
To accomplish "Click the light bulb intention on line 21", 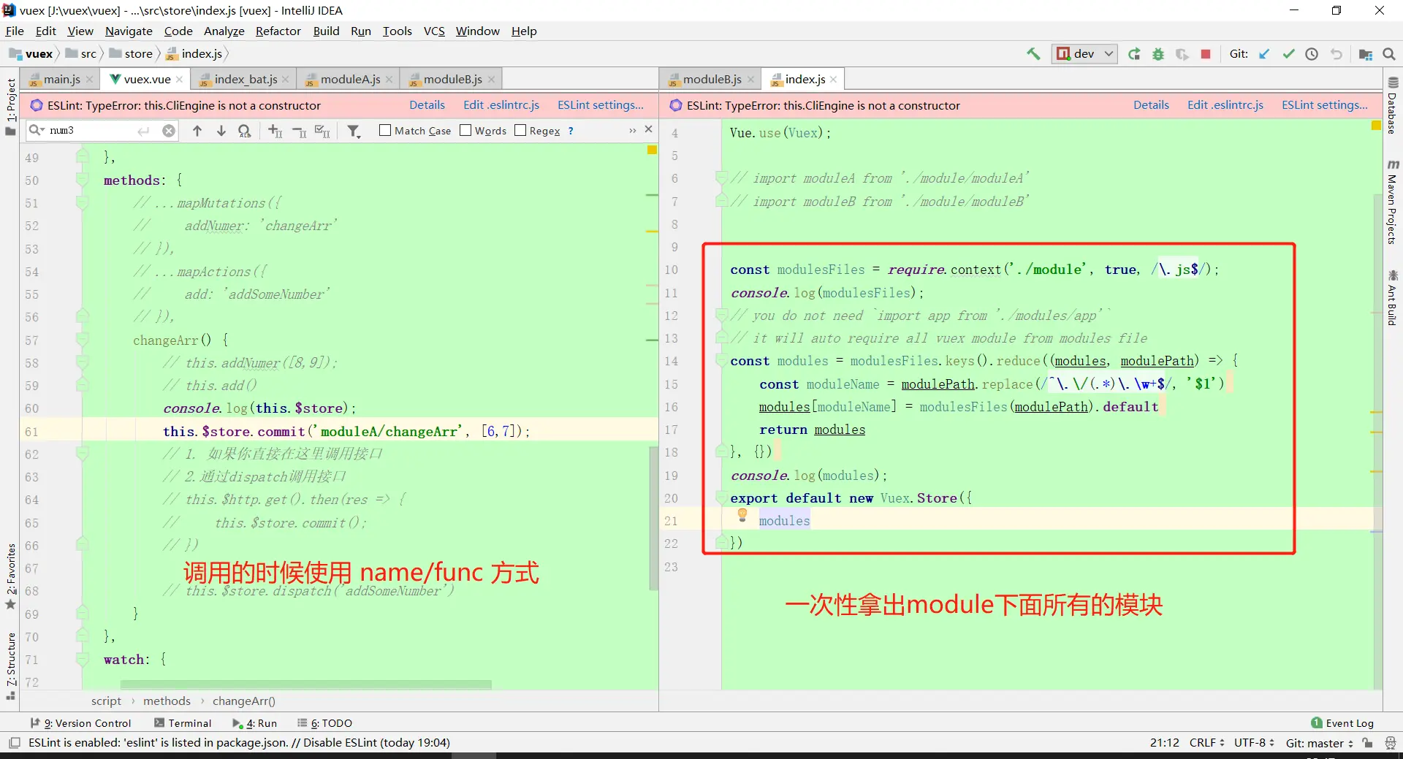I will pos(742,515).
